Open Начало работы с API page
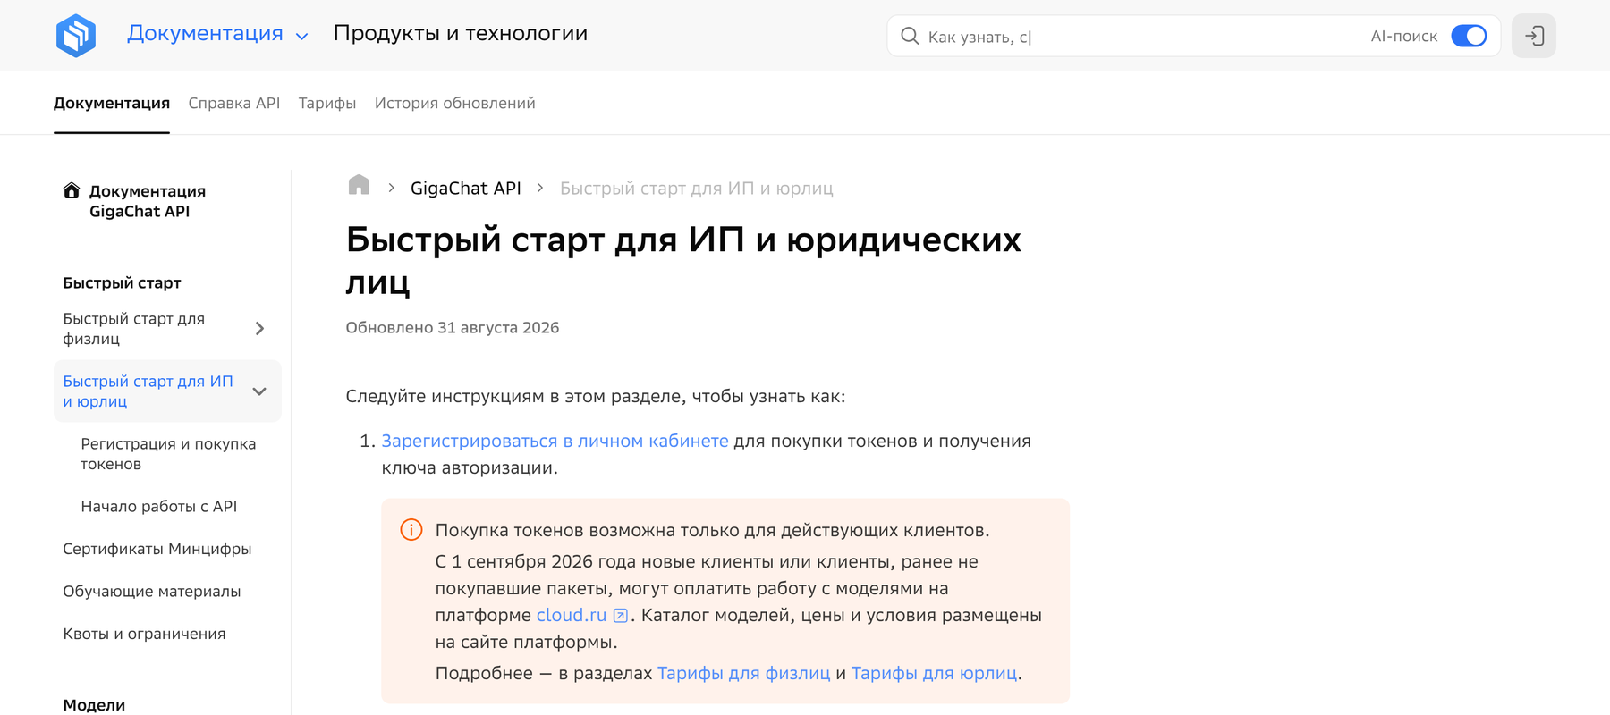Viewport: 1610px width, 715px height. click(159, 506)
